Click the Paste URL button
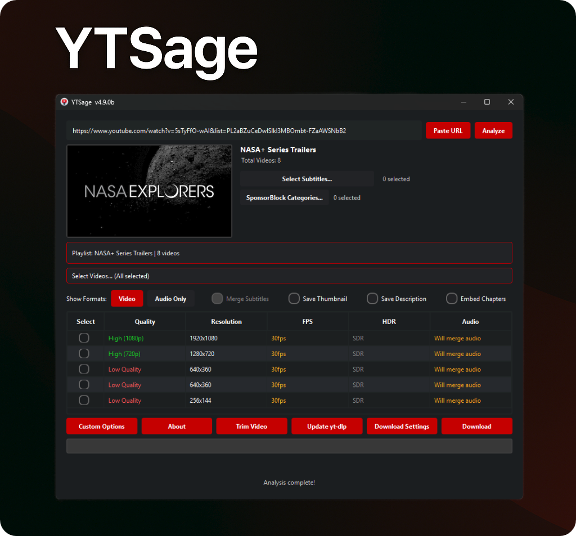Image resolution: width=576 pixels, height=536 pixels. coord(448,130)
